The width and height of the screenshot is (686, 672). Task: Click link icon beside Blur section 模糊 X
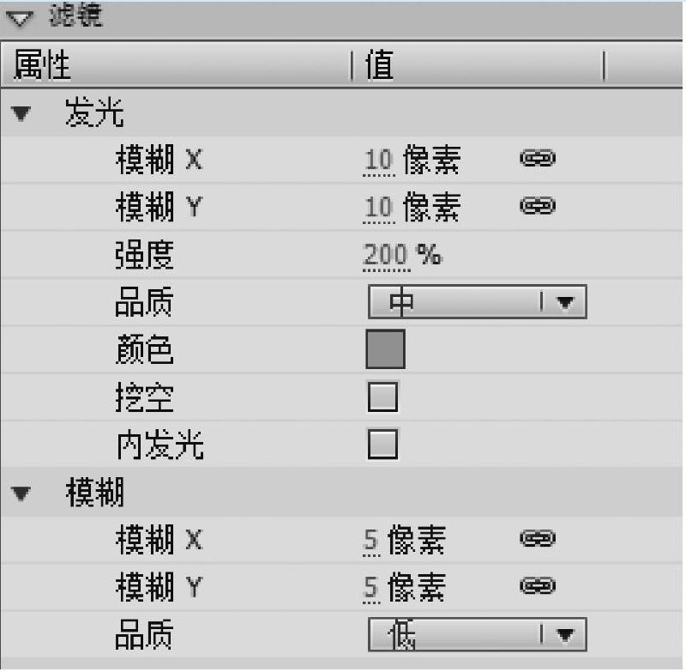(538, 538)
